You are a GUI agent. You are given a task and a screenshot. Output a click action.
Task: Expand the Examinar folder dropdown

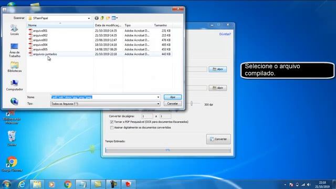[x=89, y=18]
